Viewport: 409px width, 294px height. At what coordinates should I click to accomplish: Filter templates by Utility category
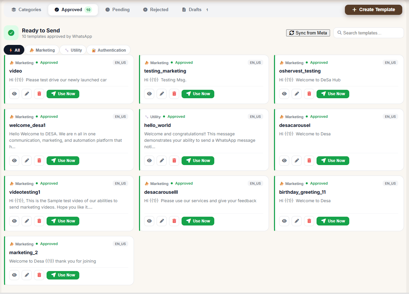[x=73, y=50]
